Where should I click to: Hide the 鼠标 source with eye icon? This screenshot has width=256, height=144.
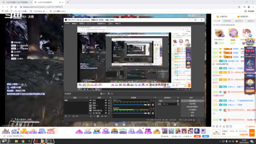tap(106, 100)
